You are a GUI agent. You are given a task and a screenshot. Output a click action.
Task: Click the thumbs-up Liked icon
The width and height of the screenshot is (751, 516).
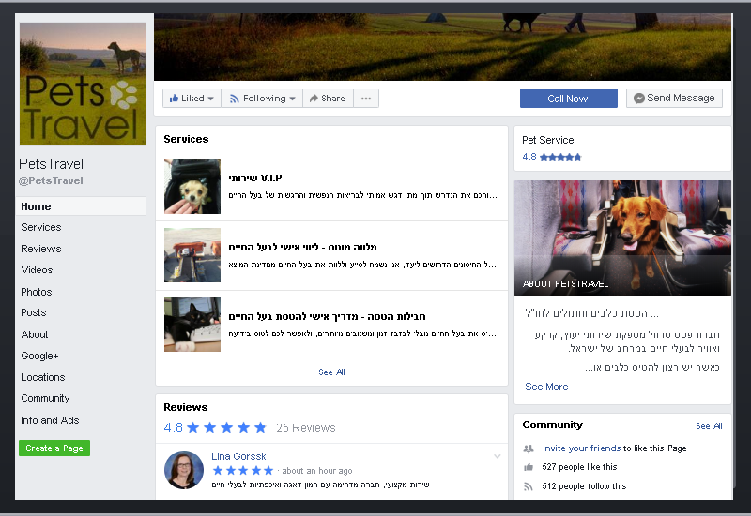(x=174, y=99)
